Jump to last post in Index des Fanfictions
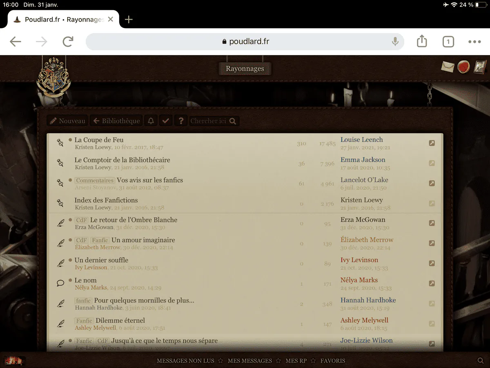The width and height of the screenshot is (490, 368). coord(432,203)
